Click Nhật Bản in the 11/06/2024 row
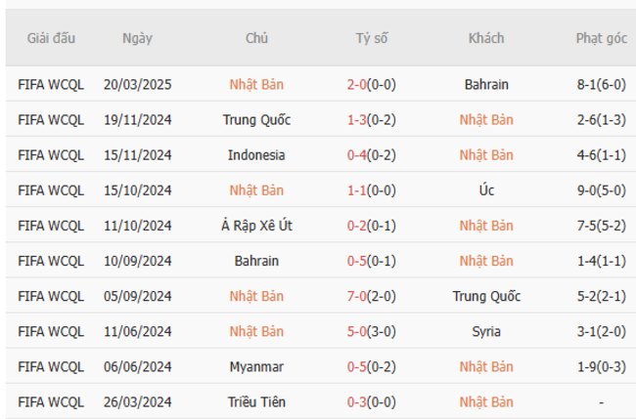The width and height of the screenshot is (636, 419). (x=256, y=331)
